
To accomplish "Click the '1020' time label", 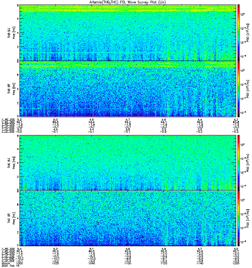I will pos(55,263).
